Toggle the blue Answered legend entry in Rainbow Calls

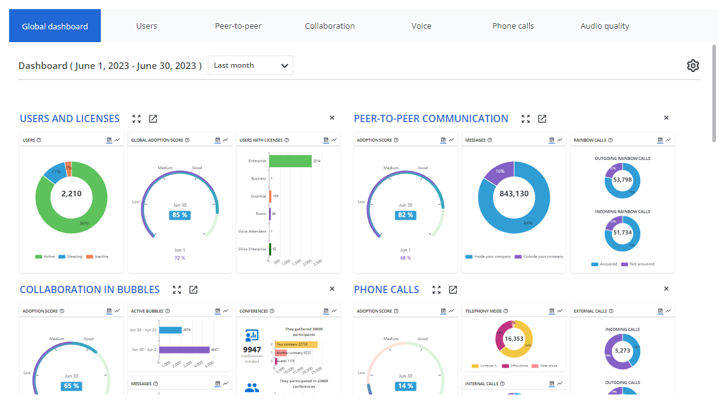tap(605, 264)
